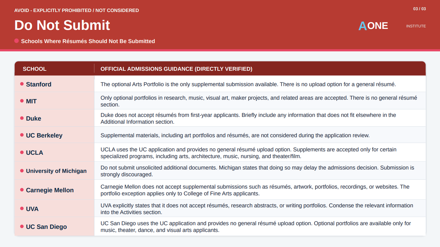Select the UC San Diego school cell
The image size is (440, 247).
[54, 226]
